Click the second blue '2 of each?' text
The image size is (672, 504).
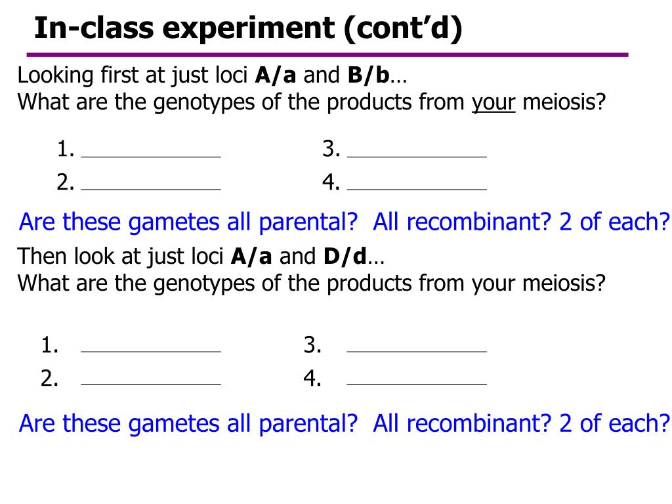(x=614, y=423)
